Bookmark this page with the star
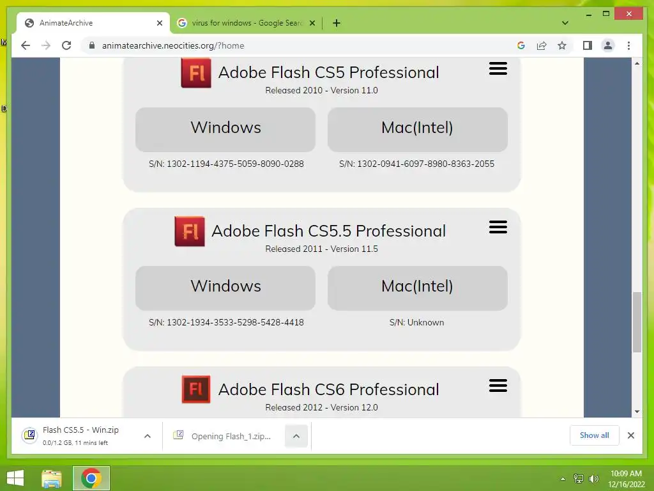The width and height of the screenshot is (654, 491). (562, 45)
